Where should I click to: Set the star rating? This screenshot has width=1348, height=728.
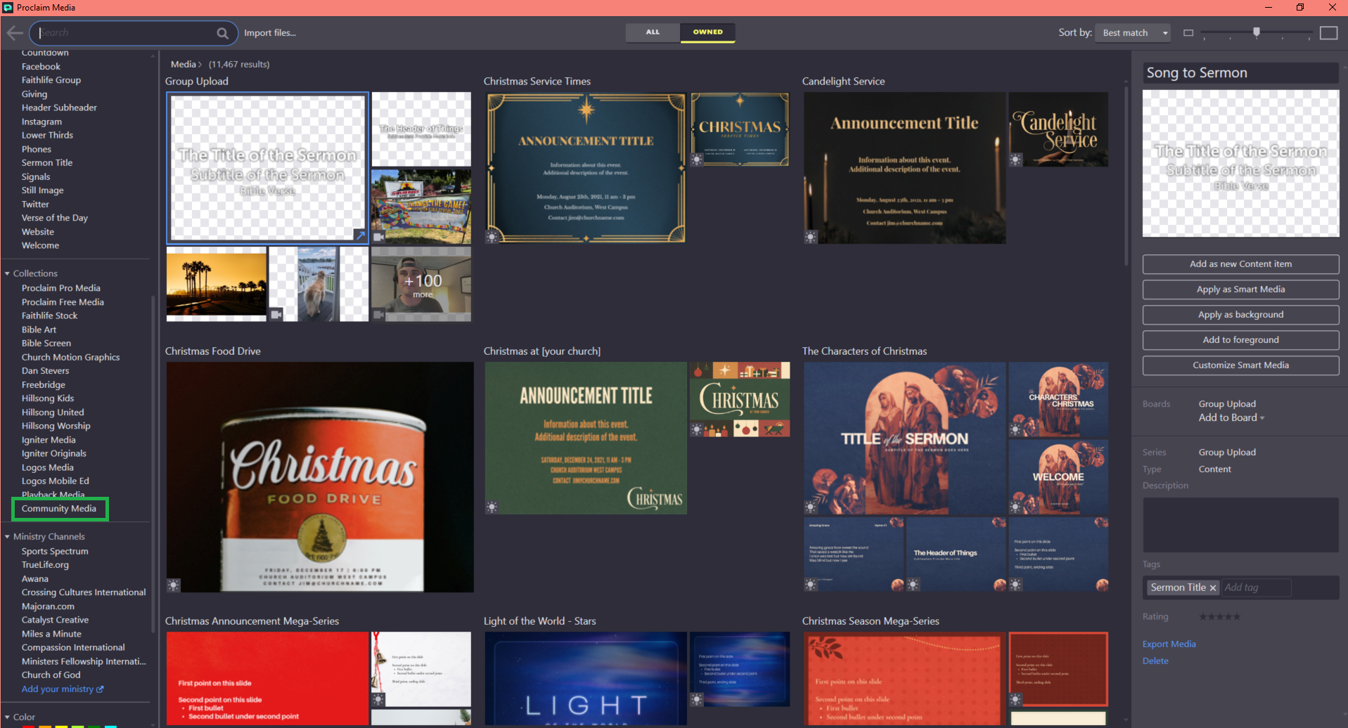pyautogui.click(x=1220, y=617)
